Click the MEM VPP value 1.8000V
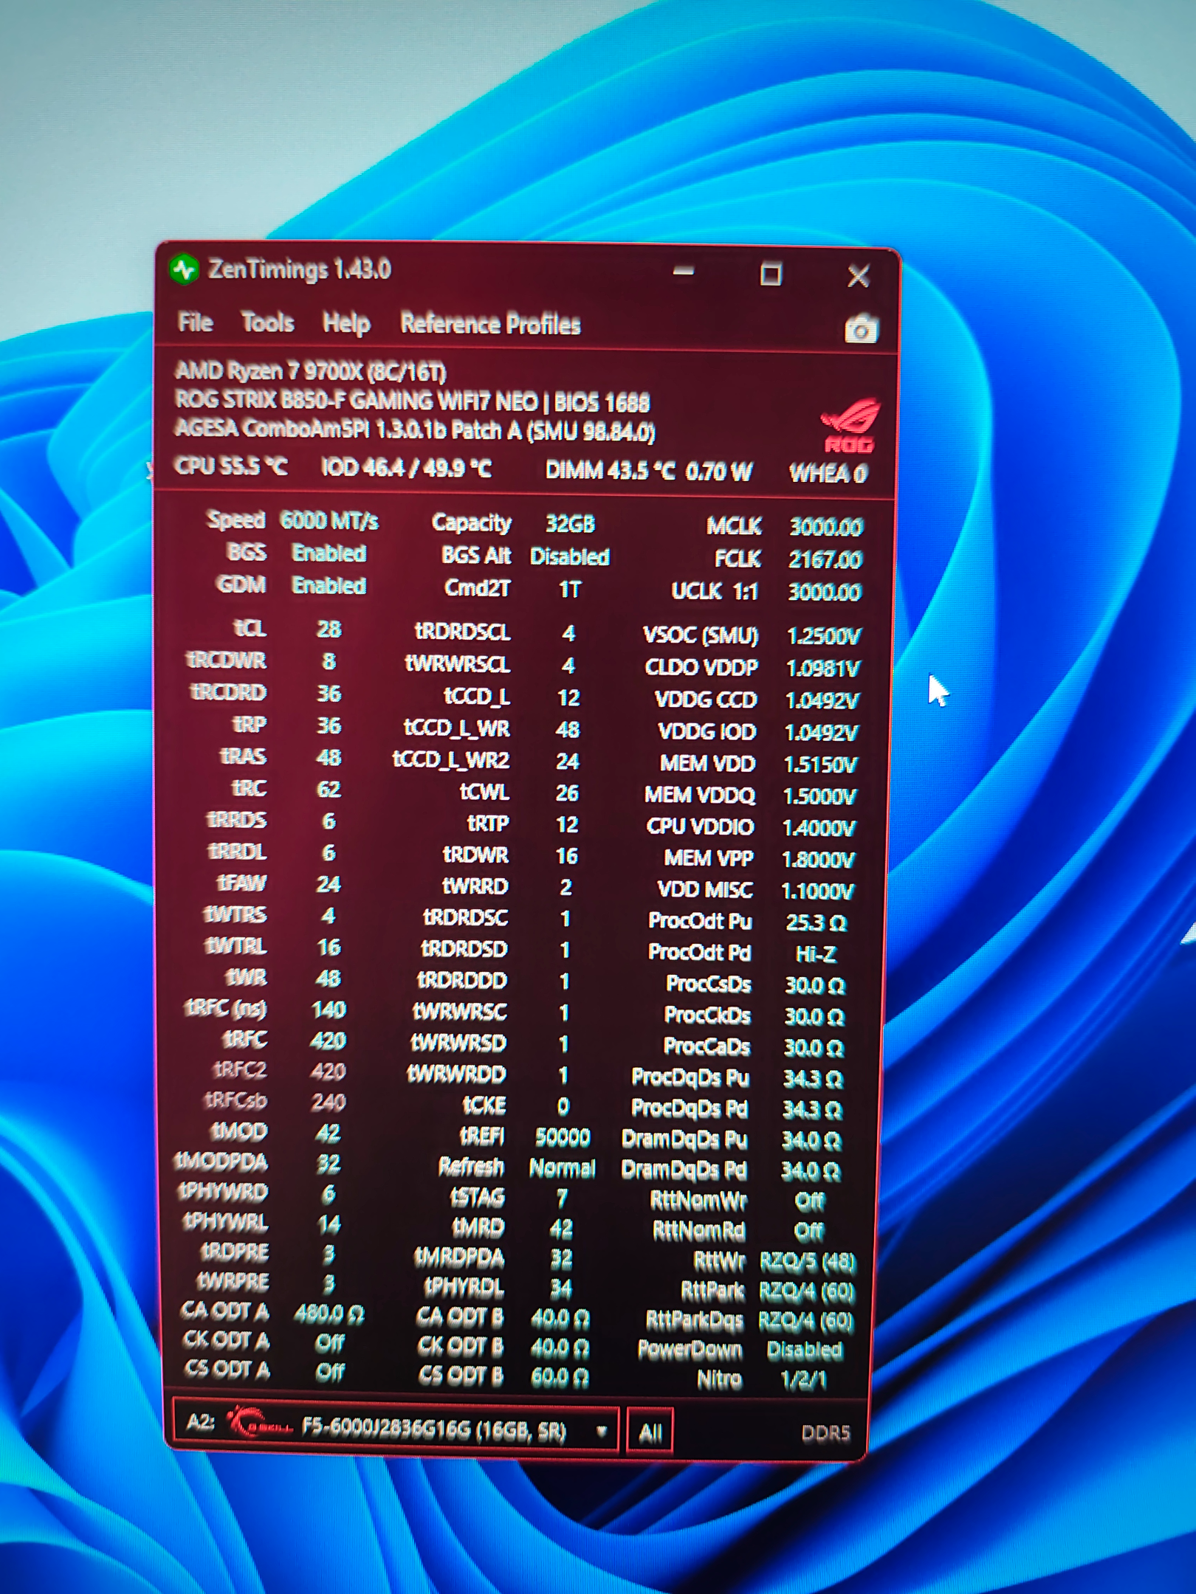This screenshot has height=1594, width=1196. [819, 860]
